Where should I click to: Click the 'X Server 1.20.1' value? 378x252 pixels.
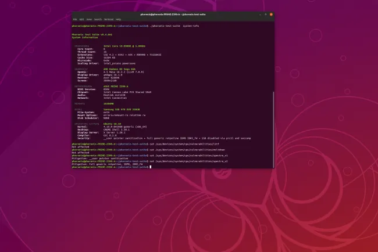click(x=114, y=132)
